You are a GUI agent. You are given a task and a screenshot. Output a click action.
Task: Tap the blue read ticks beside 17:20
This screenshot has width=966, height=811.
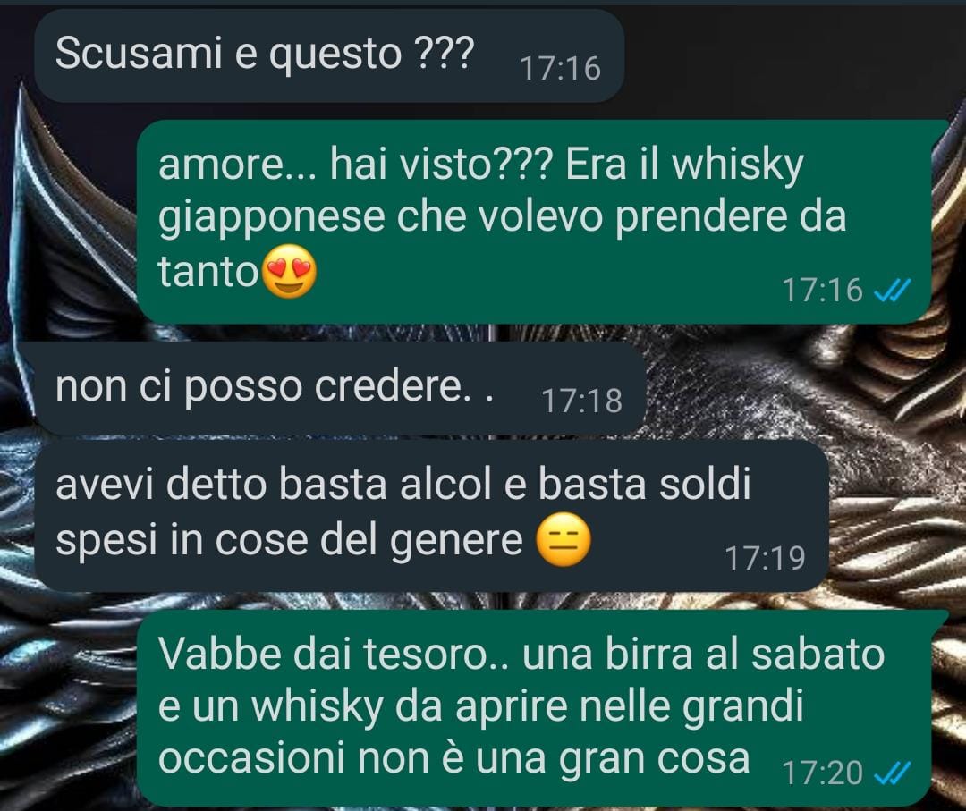(892, 773)
